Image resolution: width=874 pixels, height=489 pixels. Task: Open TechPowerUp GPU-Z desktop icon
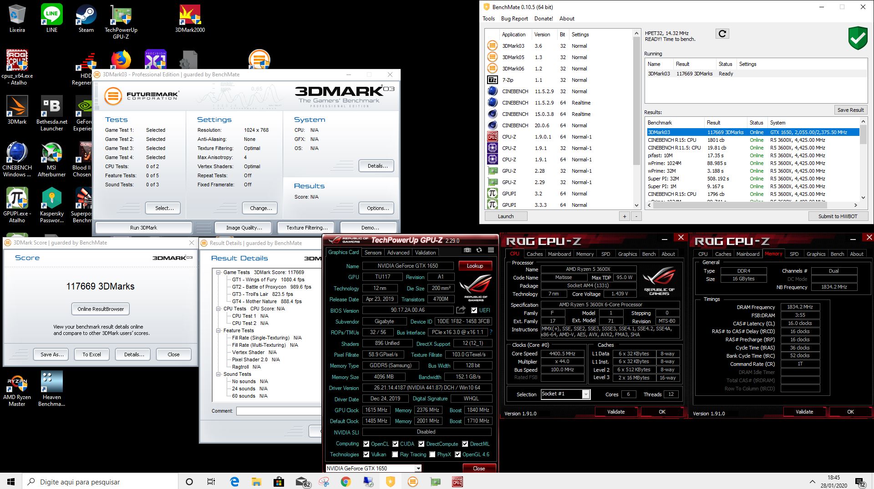point(121,22)
